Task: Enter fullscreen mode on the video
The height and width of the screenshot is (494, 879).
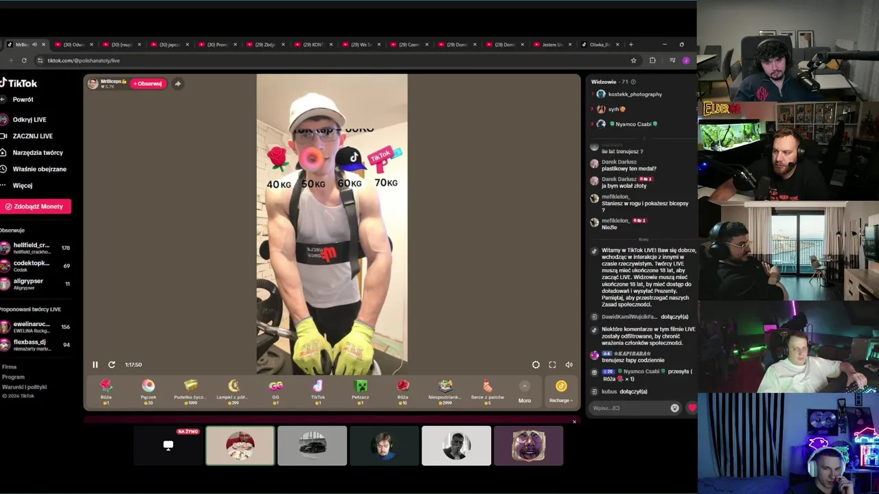Action: 552,365
